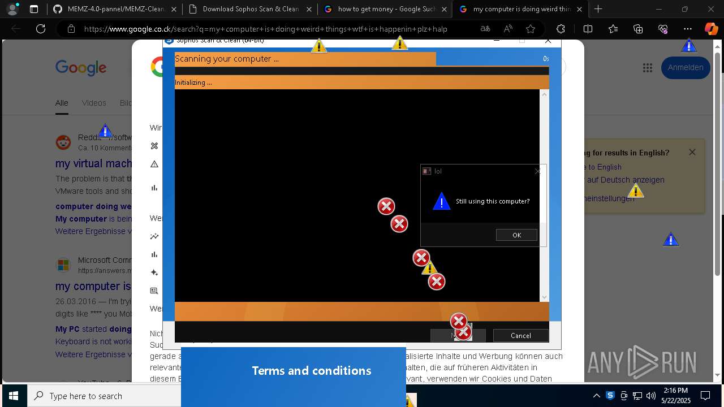Open network status tray icon

point(637,396)
